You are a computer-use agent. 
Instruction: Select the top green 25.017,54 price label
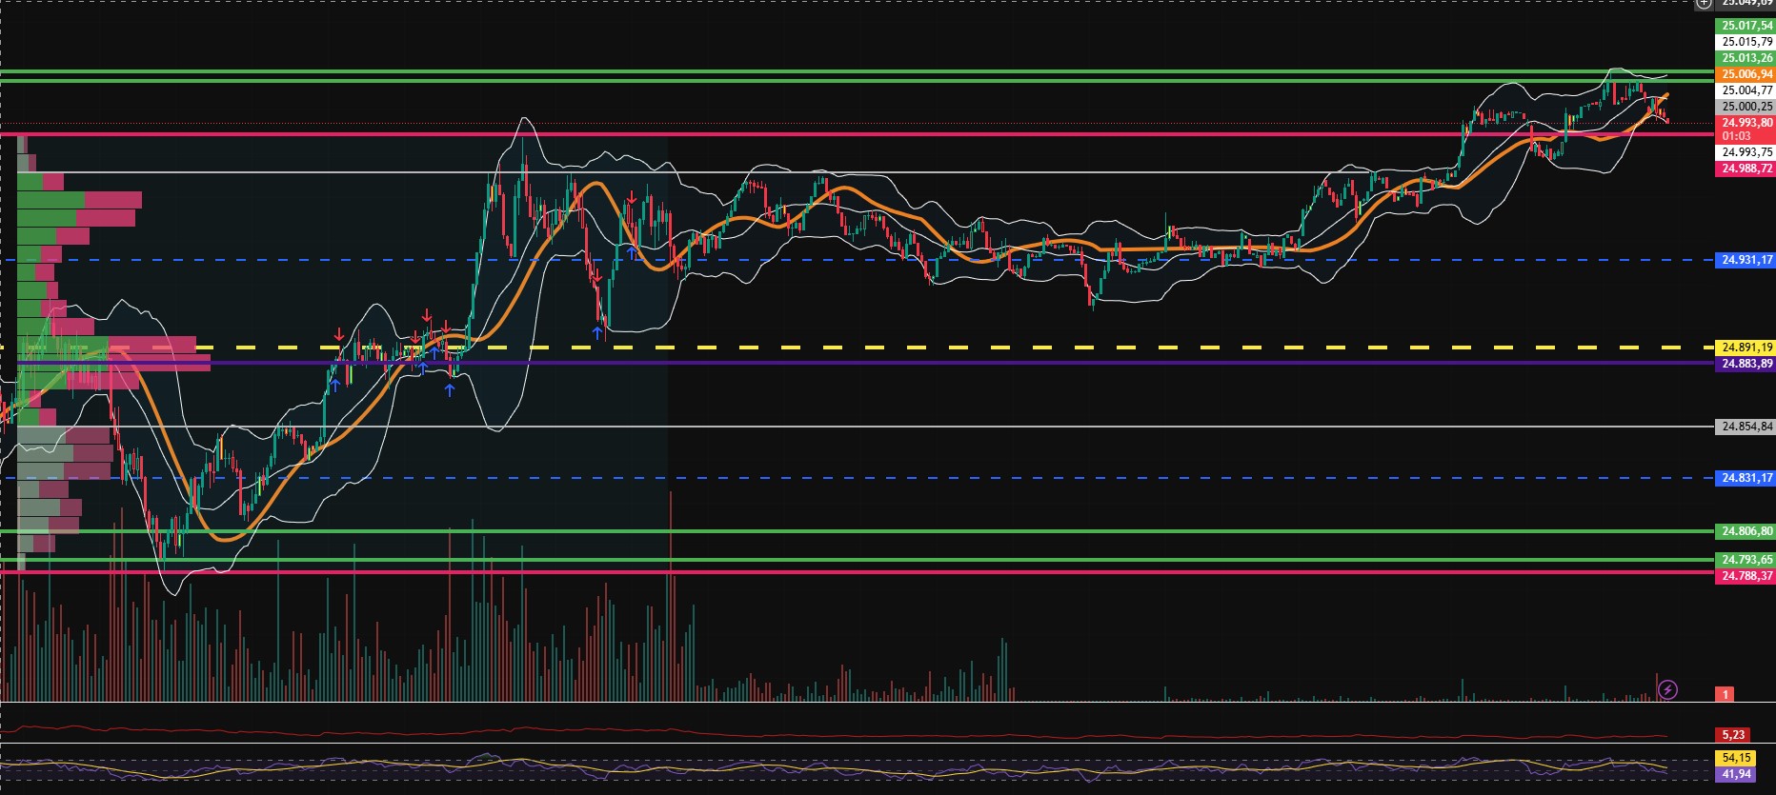(1746, 26)
